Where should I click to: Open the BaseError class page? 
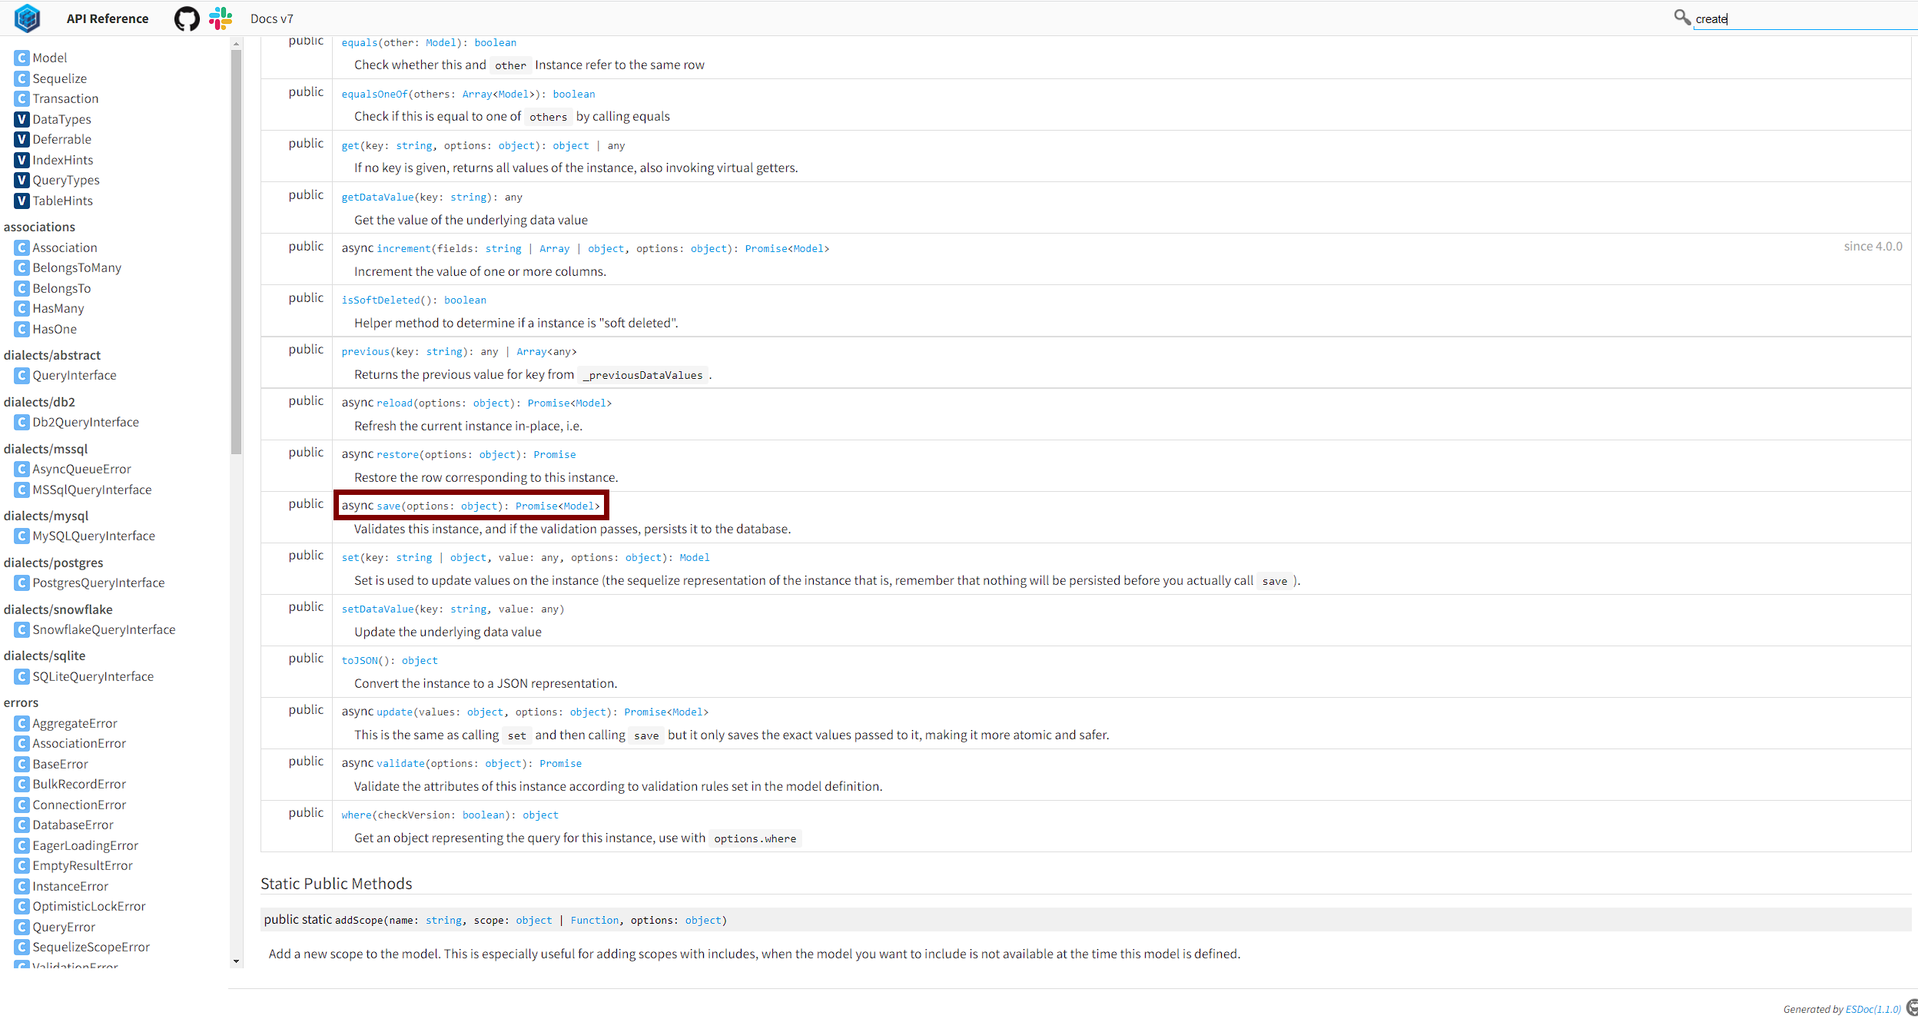[60, 764]
